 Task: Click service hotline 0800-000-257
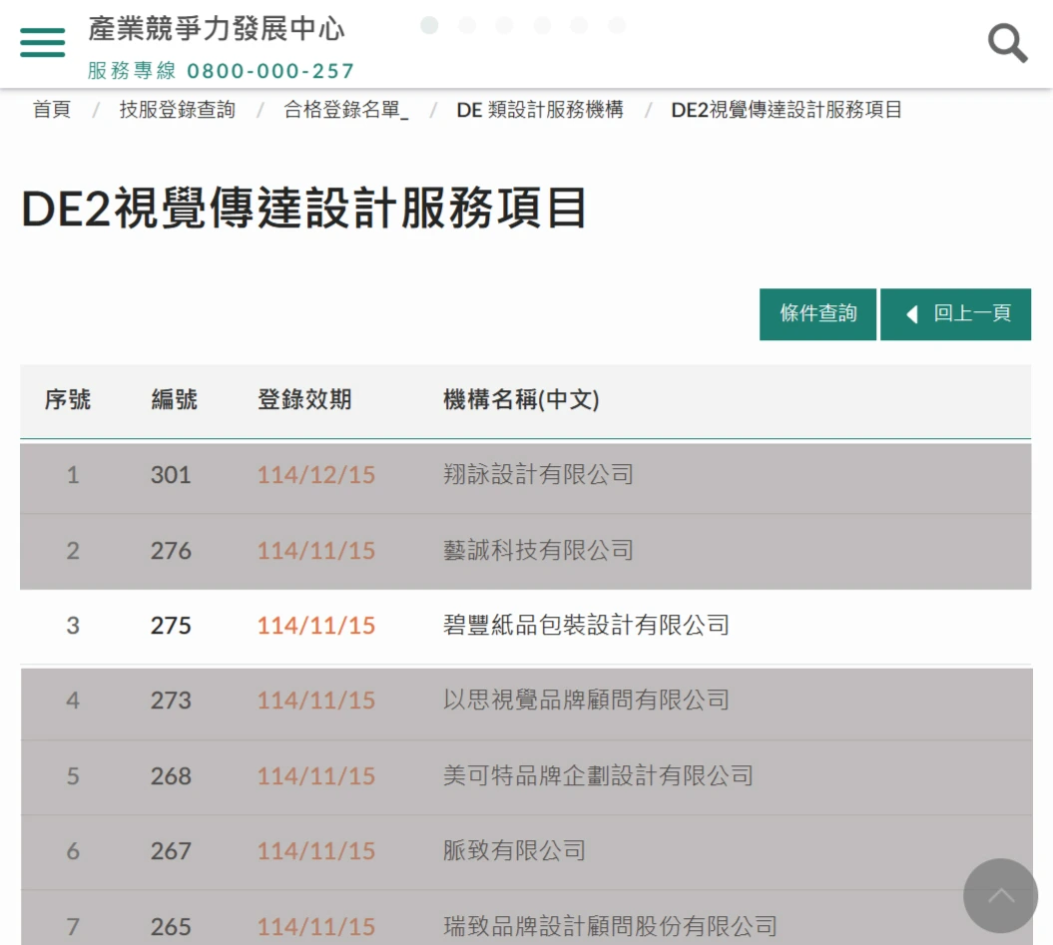pos(270,71)
